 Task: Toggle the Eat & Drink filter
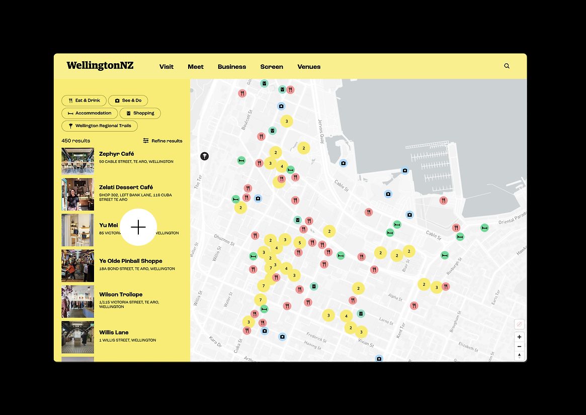[x=84, y=100]
